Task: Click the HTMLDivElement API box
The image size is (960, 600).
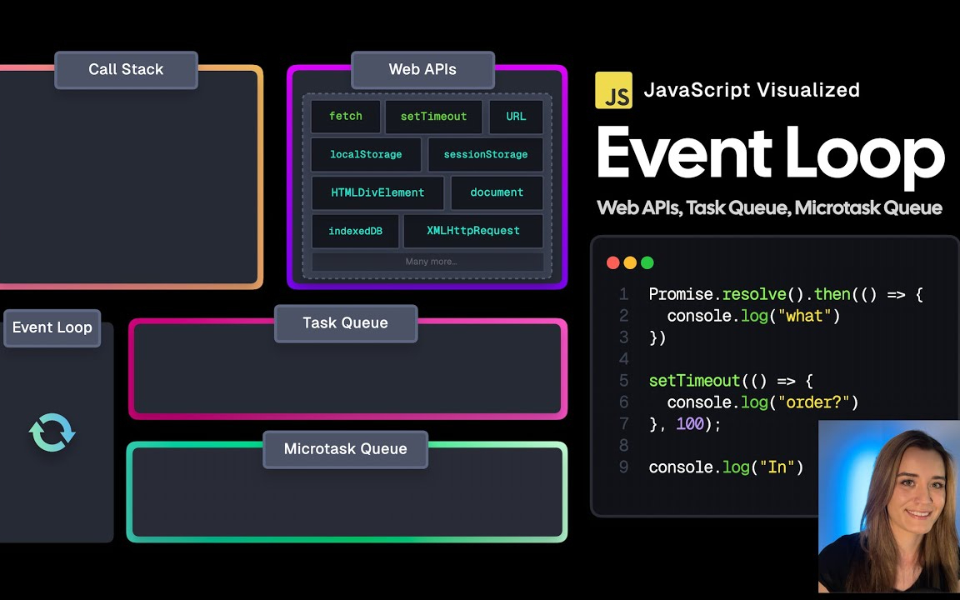Action: coord(377,192)
